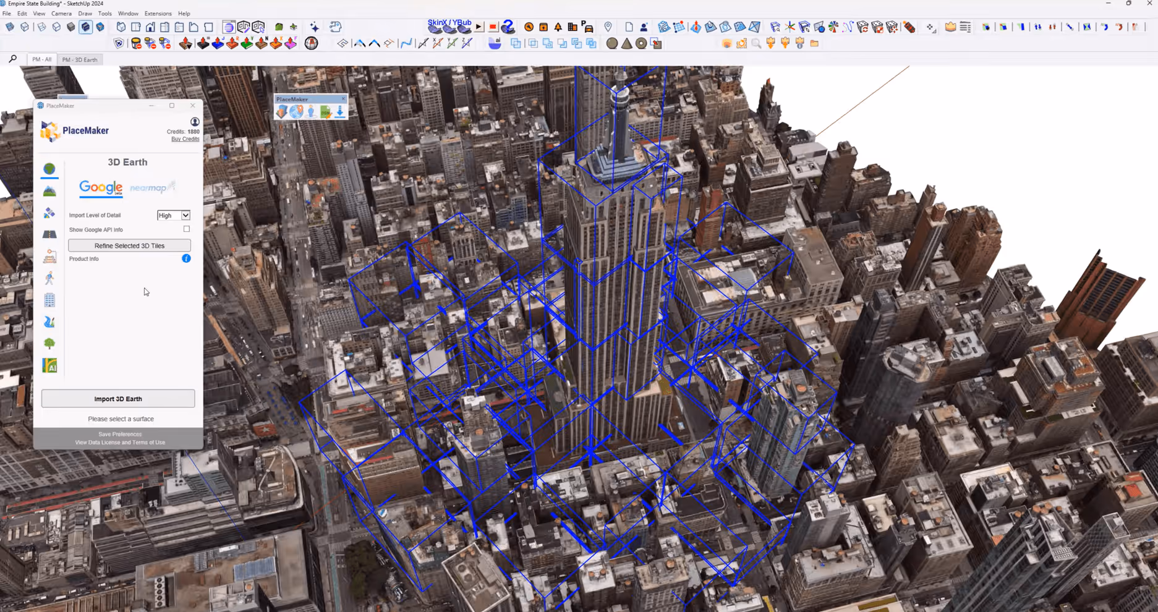
Task: Open the File menu
Action: tap(7, 13)
